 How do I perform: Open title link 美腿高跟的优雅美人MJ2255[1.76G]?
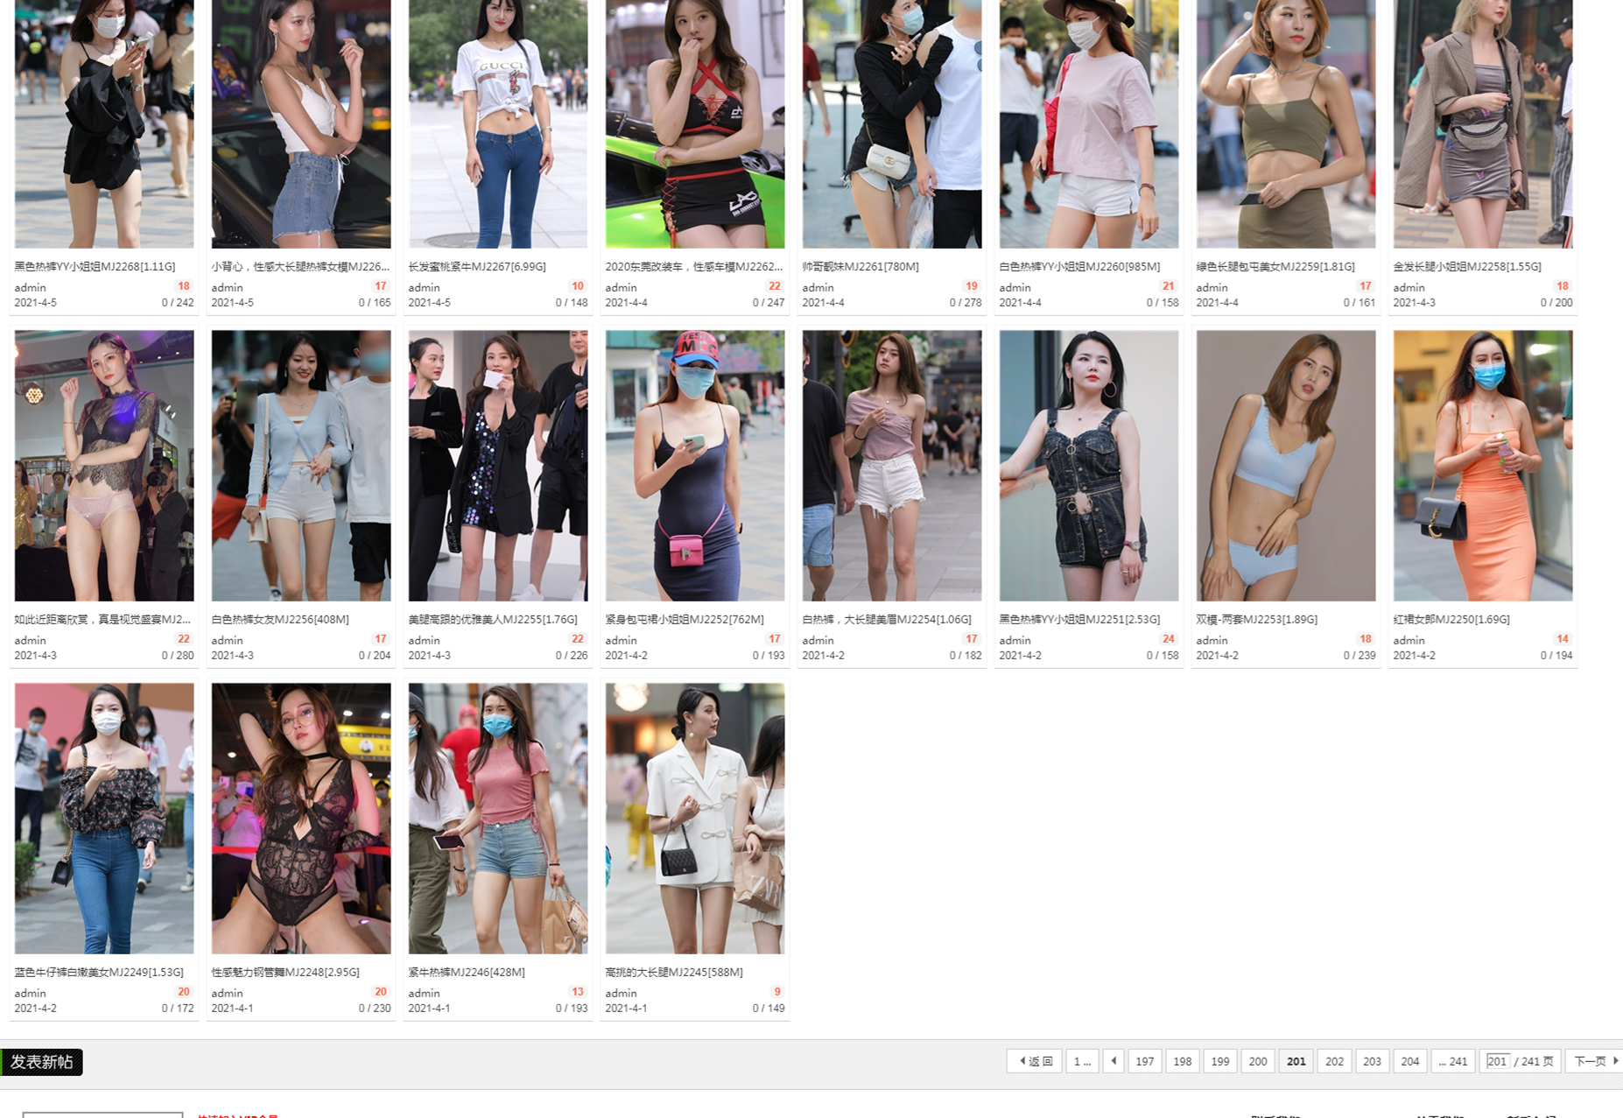[x=493, y=619]
